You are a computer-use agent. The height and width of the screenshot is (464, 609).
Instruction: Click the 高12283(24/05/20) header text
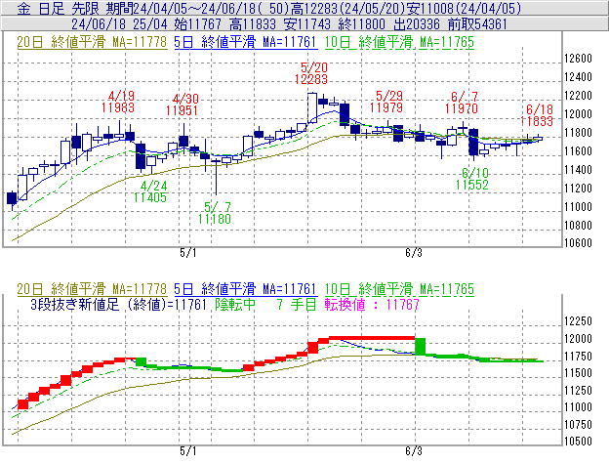tap(348, 9)
